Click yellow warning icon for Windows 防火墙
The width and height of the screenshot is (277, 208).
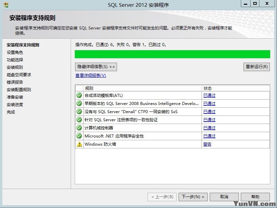click(x=79, y=144)
